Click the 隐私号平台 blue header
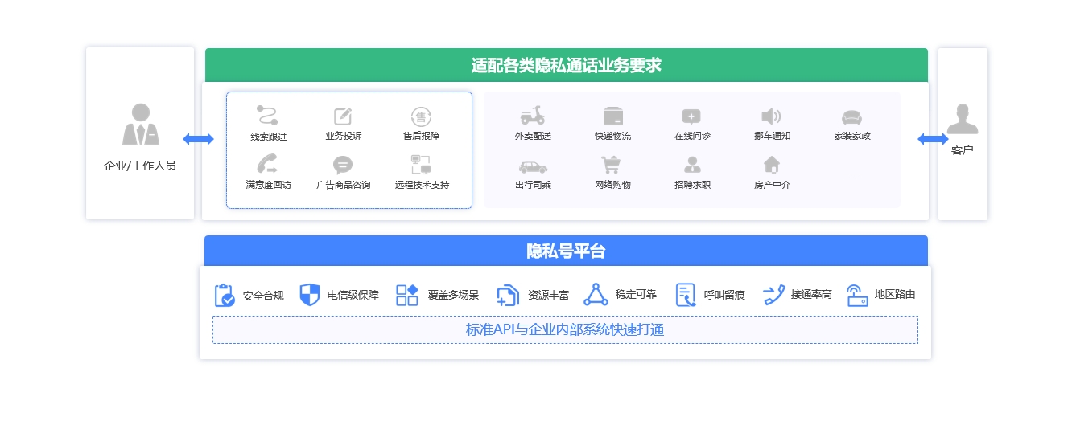Image resolution: width=1072 pixels, height=425 pixels. [x=566, y=251]
